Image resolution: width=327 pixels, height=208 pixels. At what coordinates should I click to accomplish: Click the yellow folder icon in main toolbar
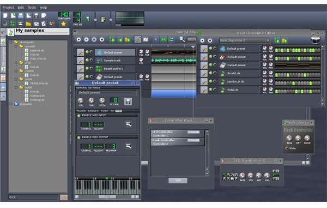pyautogui.click(x=28, y=24)
